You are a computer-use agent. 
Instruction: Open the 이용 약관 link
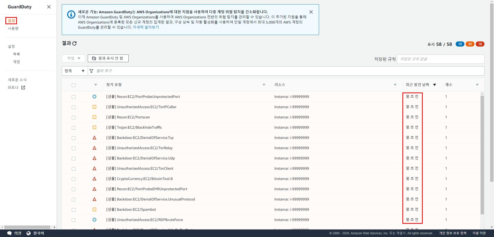point(479,233)
